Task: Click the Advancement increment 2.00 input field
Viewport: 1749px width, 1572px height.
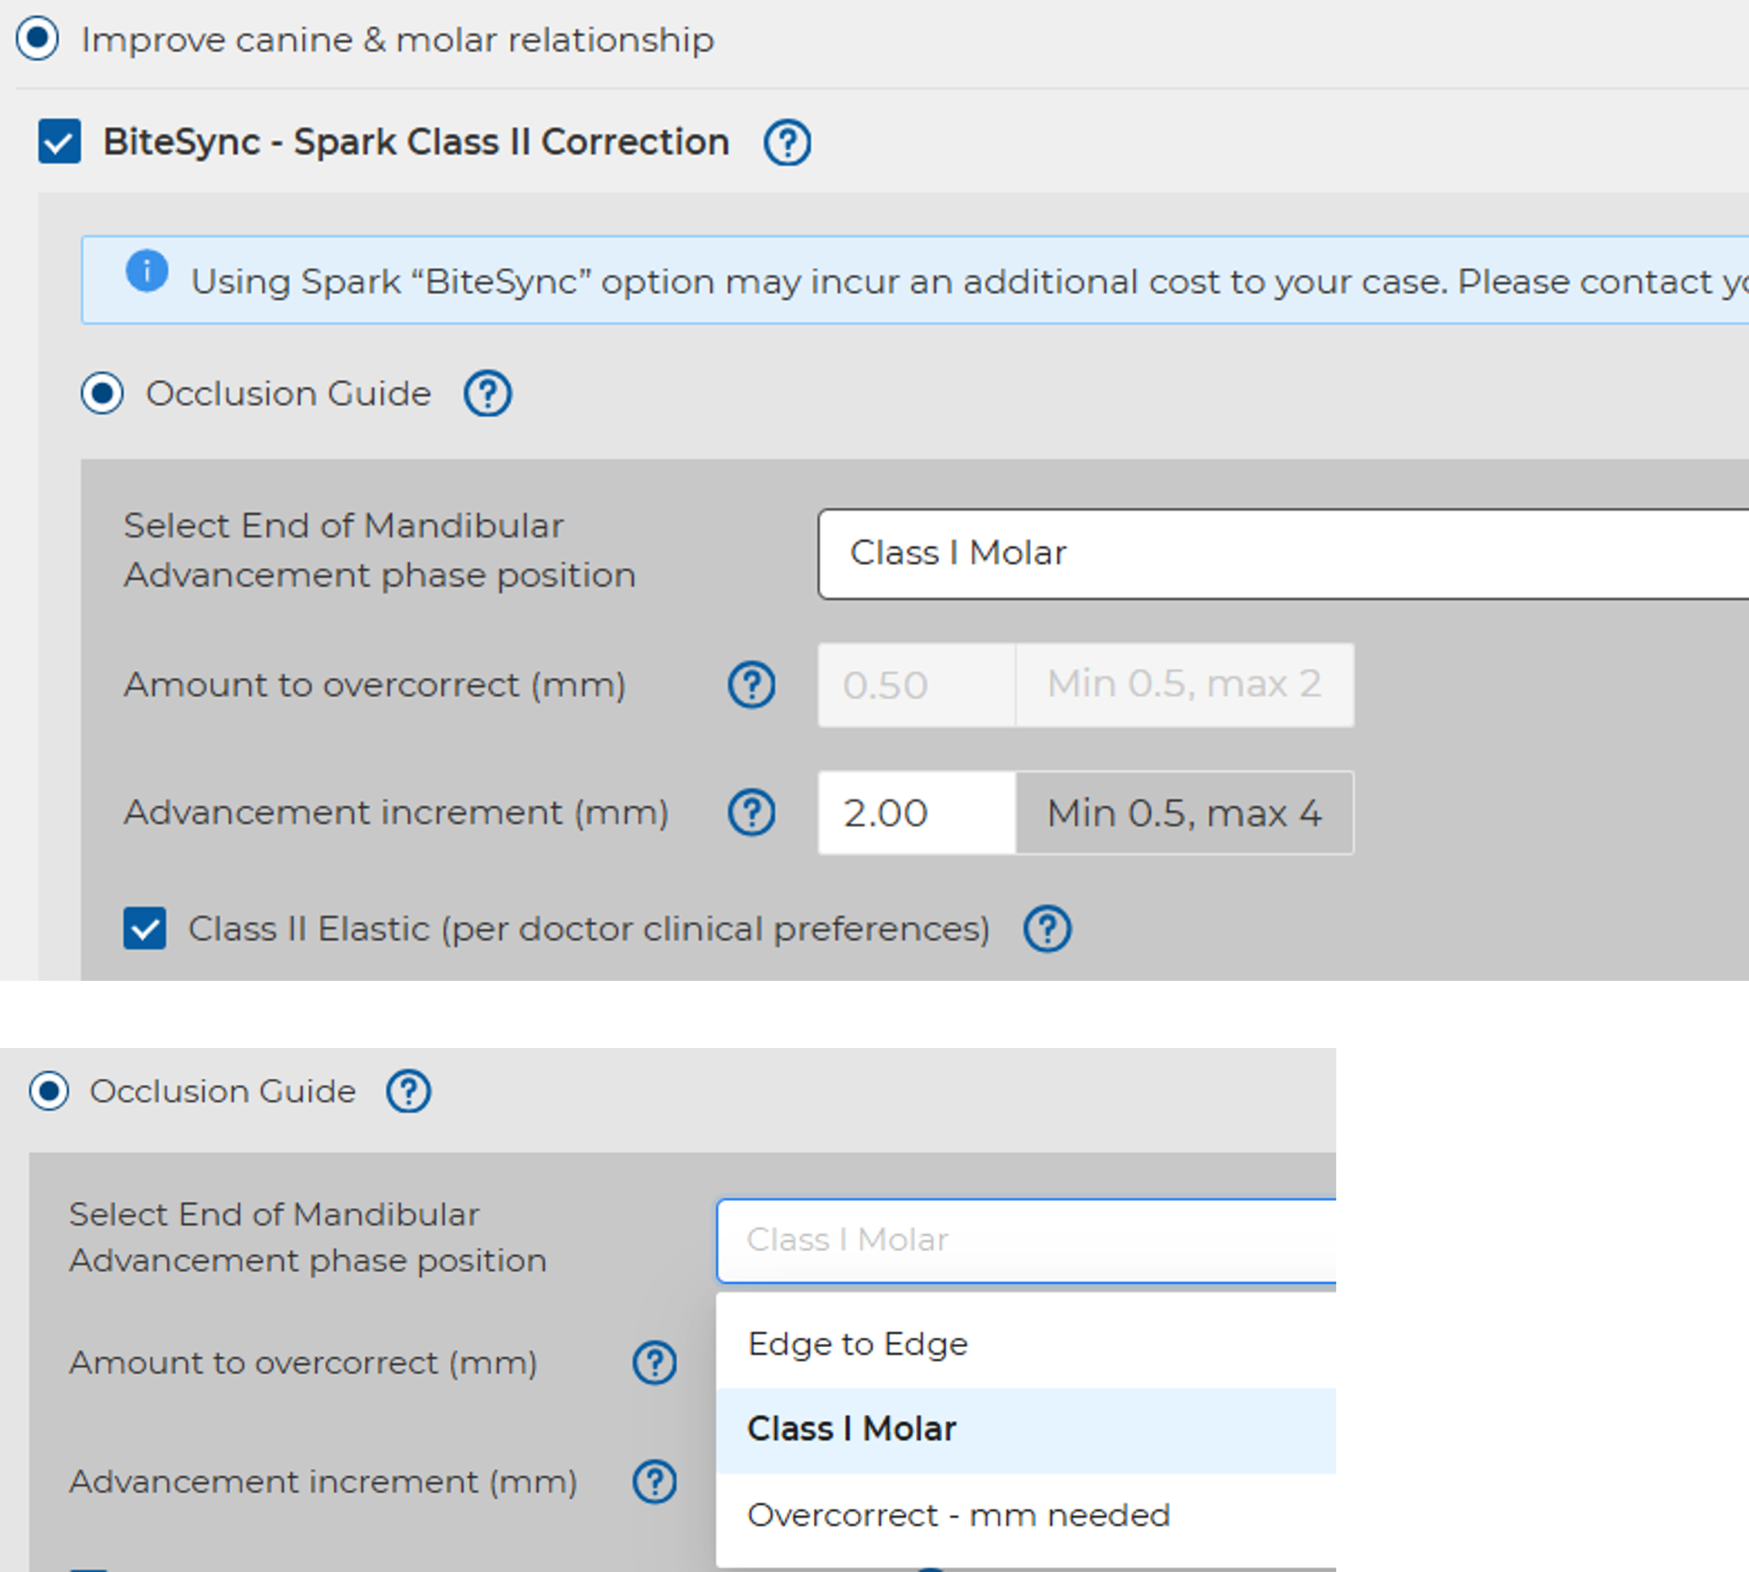Action: [x=916, y=813]
